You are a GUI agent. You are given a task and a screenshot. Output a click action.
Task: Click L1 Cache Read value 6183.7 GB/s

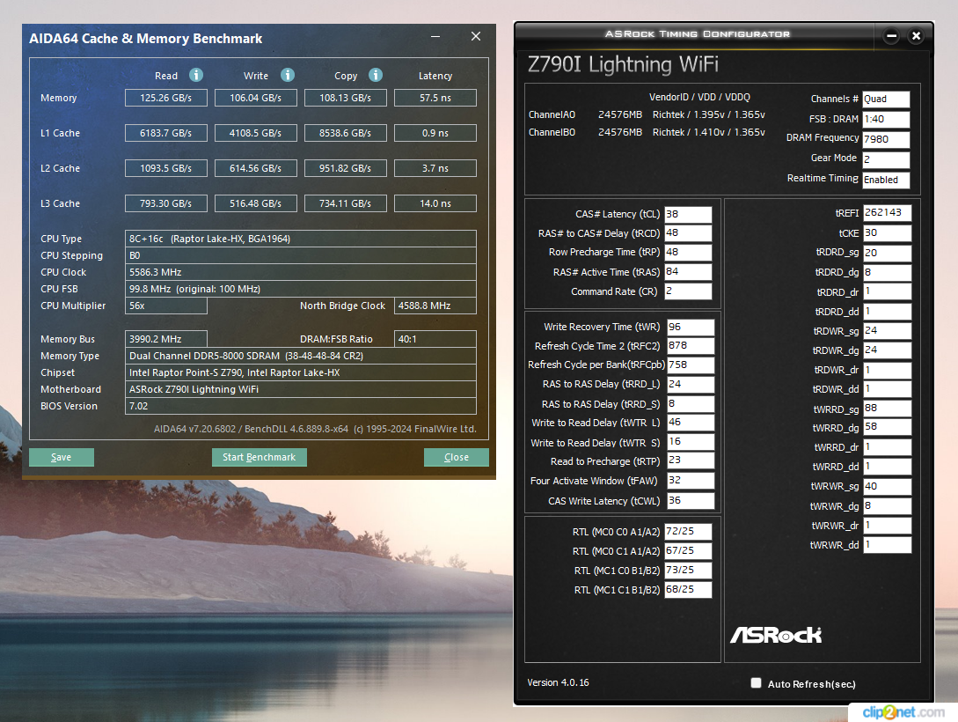165,133
